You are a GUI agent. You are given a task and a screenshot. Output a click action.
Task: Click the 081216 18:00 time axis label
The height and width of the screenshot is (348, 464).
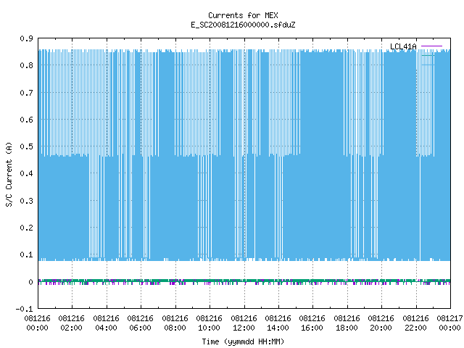(x=347, y=323)
